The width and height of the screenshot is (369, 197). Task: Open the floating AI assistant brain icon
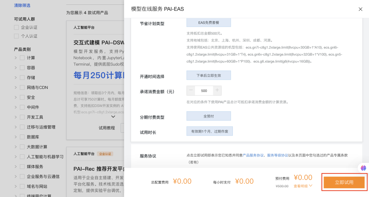tap(363, 168)
